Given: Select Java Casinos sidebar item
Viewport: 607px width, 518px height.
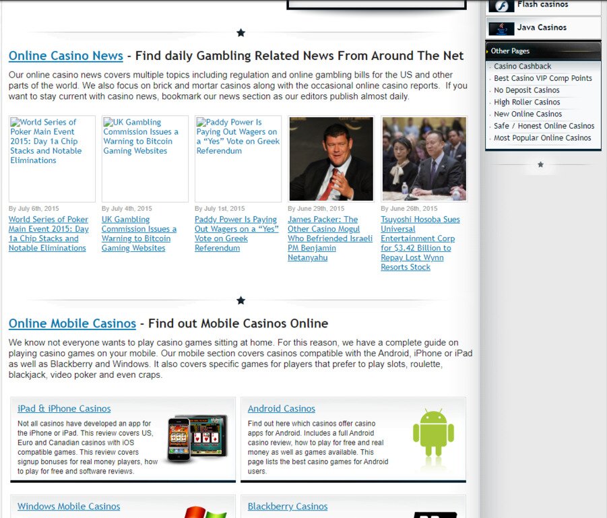Looking at the screenshot, I should tap(543, 28).
